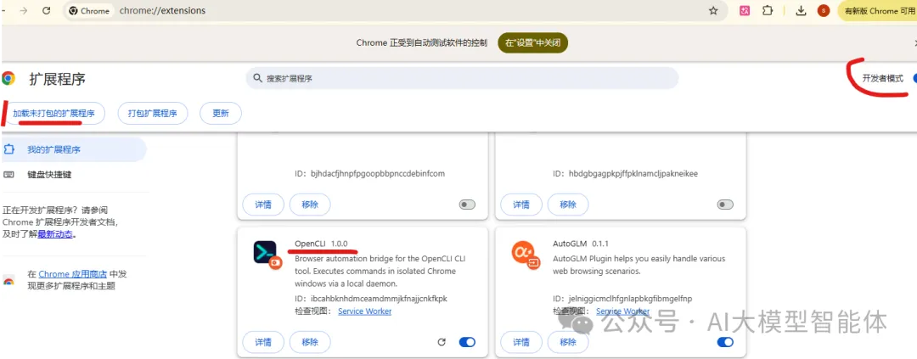The height and width of the screenshot is (359, 917).
Task: Disable the OpenCLI extension toggle
Action: click(x=467, y=342)
